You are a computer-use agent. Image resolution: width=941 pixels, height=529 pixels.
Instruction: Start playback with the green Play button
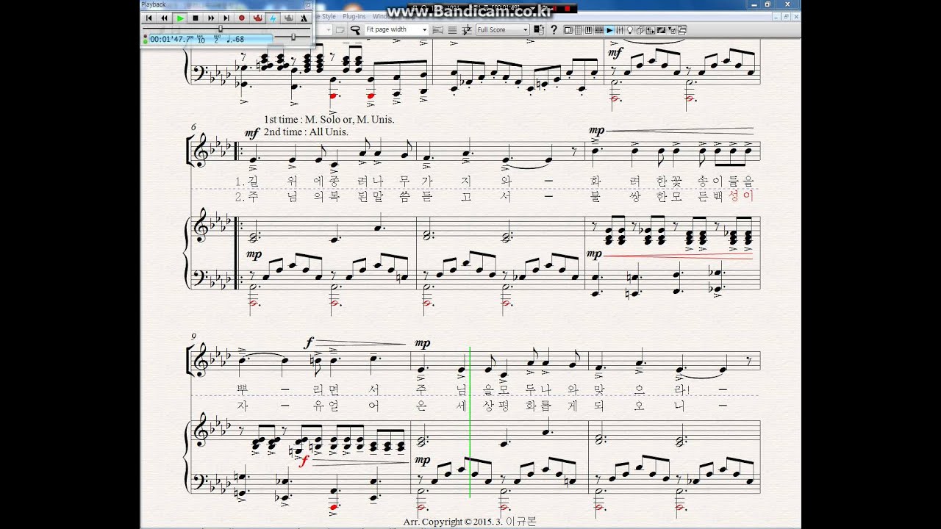[x=180, y=18]
